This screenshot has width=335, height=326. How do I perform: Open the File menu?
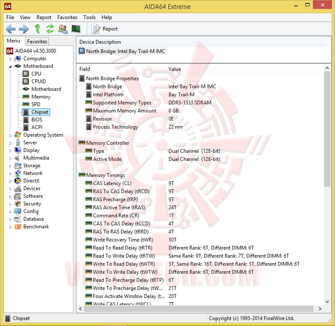click(x=10, y=17)
